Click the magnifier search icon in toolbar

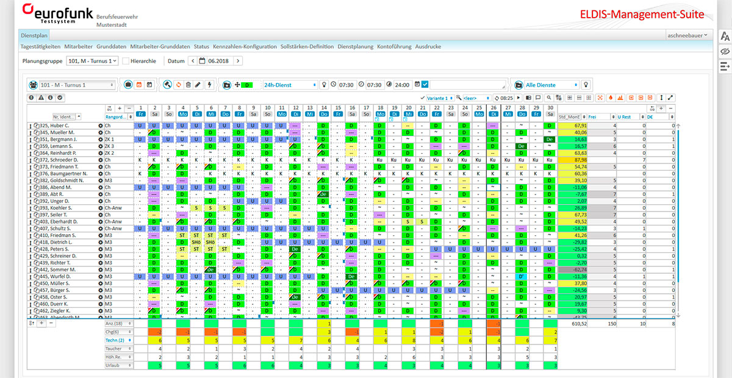tap(549, 98)
